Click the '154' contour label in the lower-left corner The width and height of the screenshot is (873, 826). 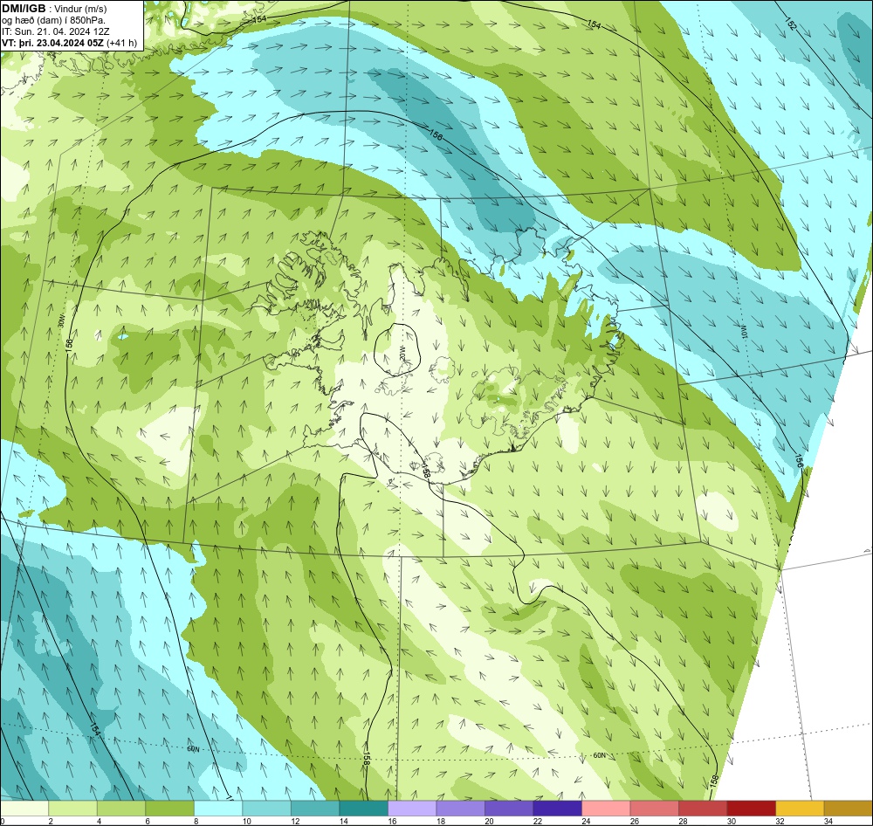click(95, 728)
